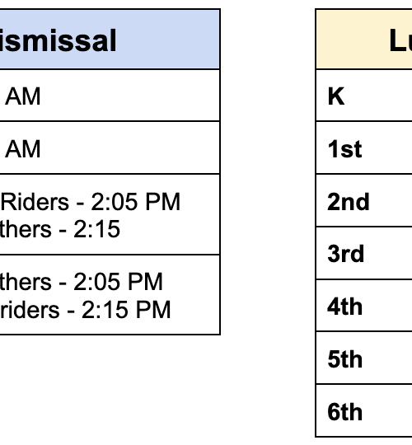Click the 2:15 PM time after riders

click(x=126, y=309)
